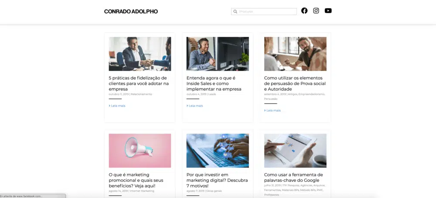Open the headset man at computer thumbnail
The width and height of the screenshot is (436, 198).
[218, 54]
